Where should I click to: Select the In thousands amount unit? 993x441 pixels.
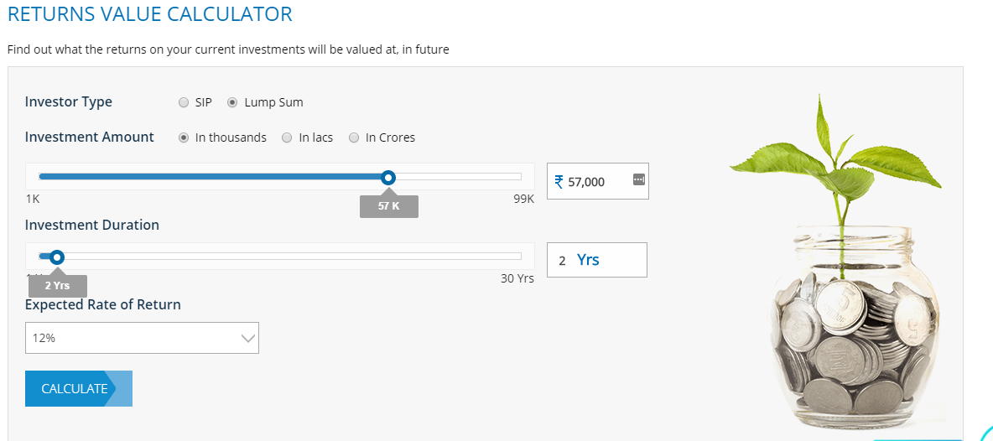click(x=184, y=137)
